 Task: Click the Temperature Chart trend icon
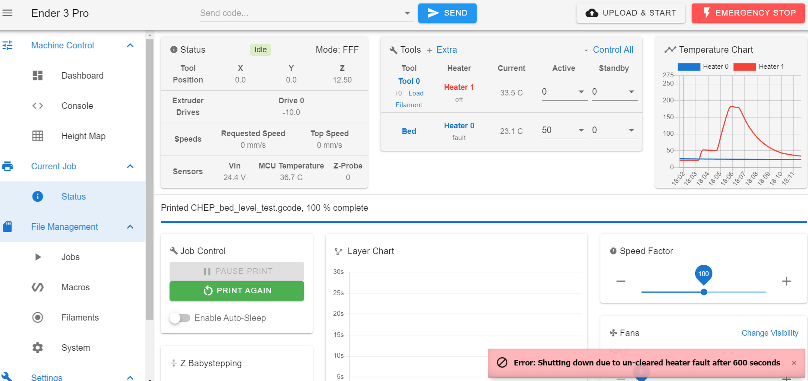click(670, 50)
